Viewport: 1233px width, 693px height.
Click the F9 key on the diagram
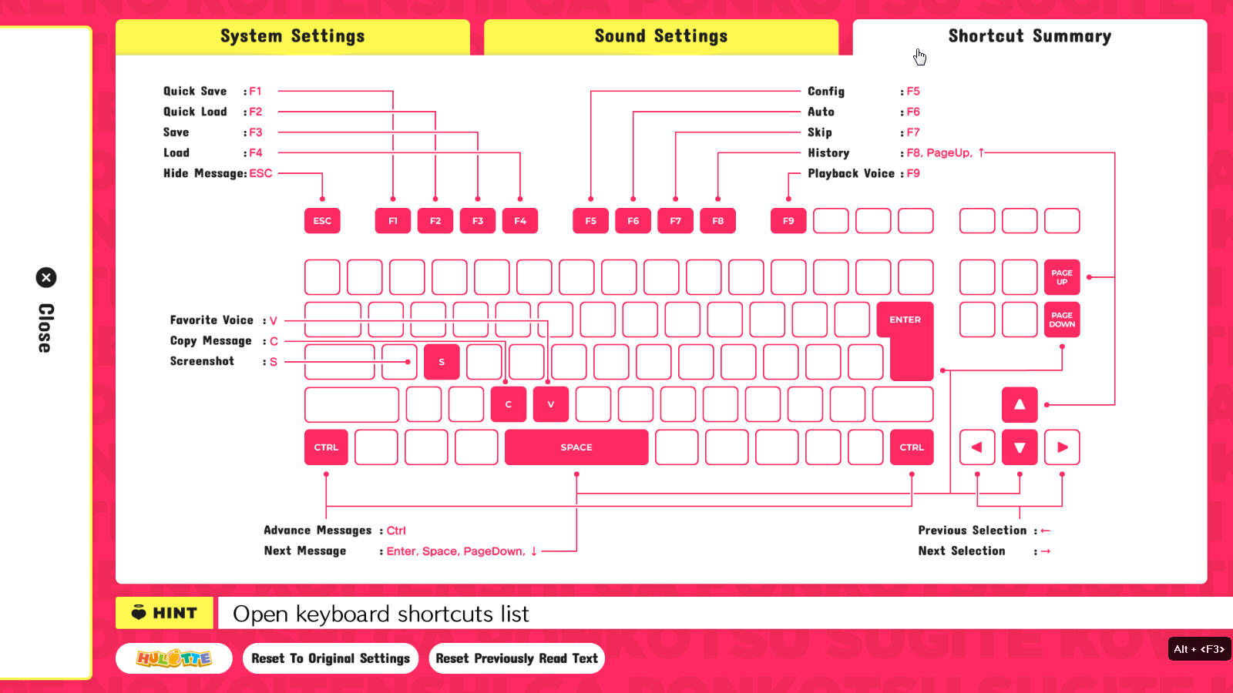[788, 221]
